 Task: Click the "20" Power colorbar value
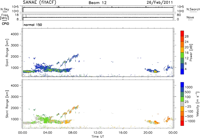(x=186, y=47)
